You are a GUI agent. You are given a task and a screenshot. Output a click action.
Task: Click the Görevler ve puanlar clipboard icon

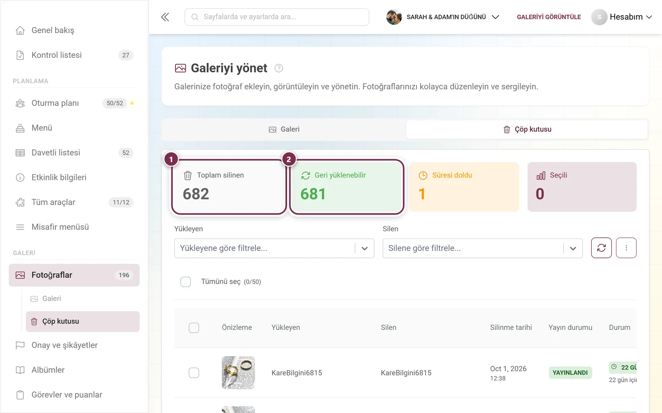(x=20, y=395)
